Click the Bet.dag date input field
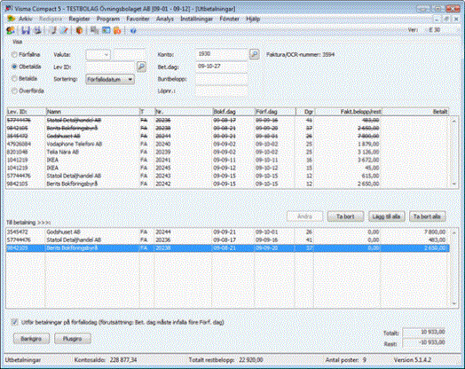465x369 pixels. [x=222, y=67]
